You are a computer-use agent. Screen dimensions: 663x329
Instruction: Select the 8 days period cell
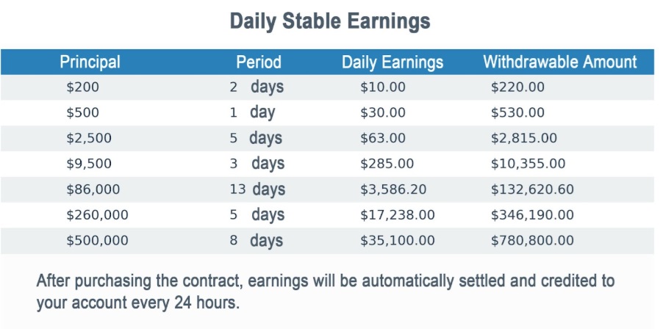pos(257,240)
